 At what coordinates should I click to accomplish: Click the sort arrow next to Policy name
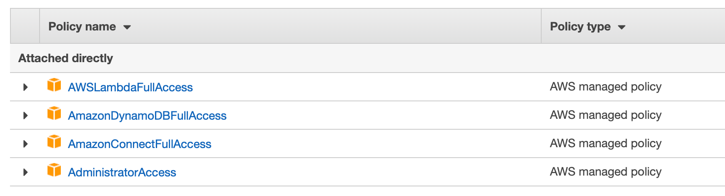(127, 28)
